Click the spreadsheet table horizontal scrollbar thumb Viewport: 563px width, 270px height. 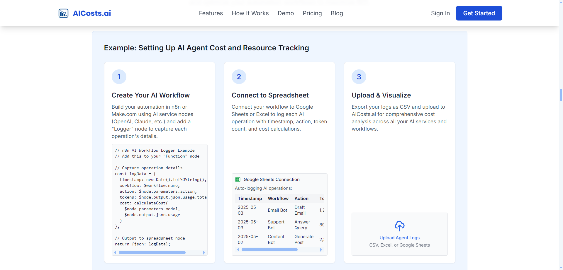coord(269,250)
